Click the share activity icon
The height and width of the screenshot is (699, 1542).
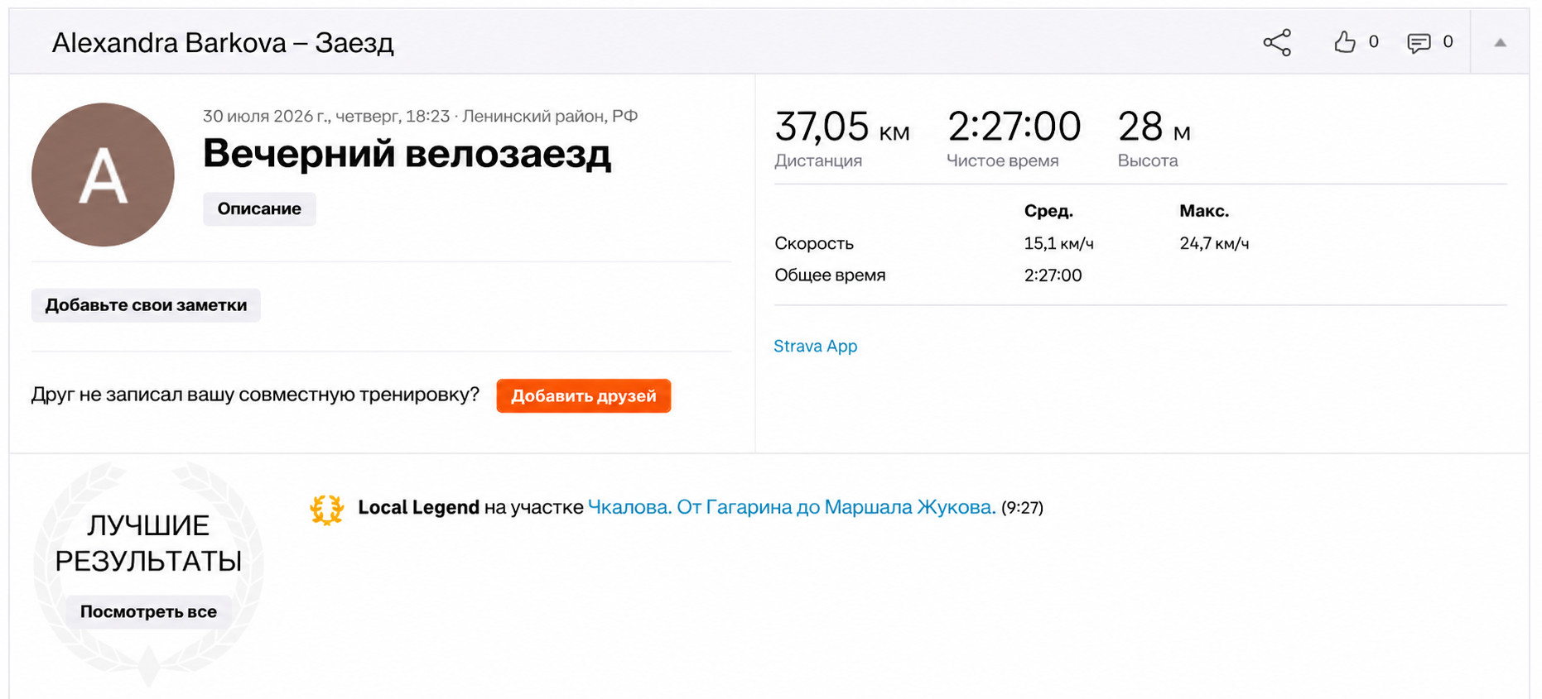pos(1276,42)
